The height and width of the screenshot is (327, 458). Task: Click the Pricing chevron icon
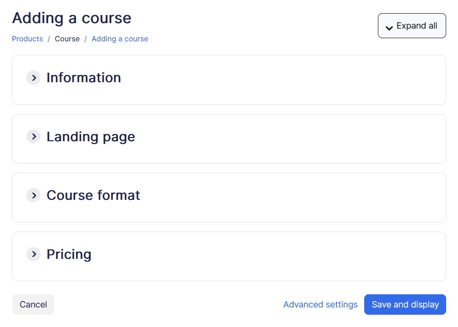33,254
